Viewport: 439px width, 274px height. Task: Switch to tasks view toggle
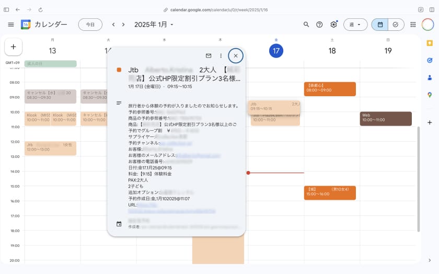(x=395, y=25)
